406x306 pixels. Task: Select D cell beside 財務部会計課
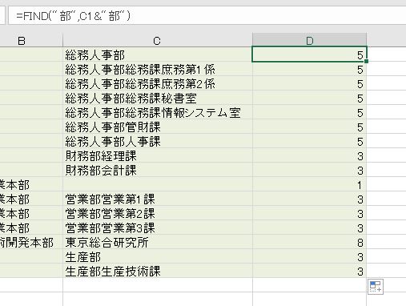pyautogui.click(x=310, y=170)
